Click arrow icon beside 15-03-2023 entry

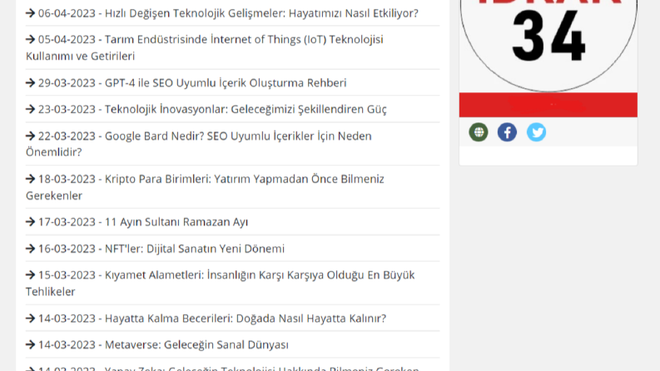pos(30,275)
